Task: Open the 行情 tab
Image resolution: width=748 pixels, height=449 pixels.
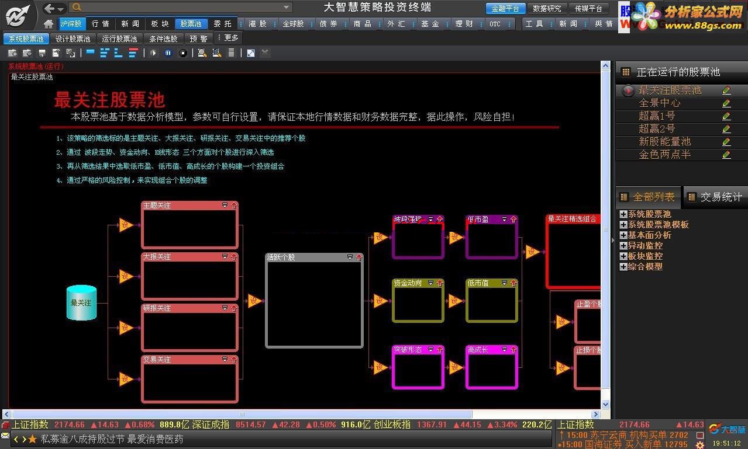Action: point(101,24)
